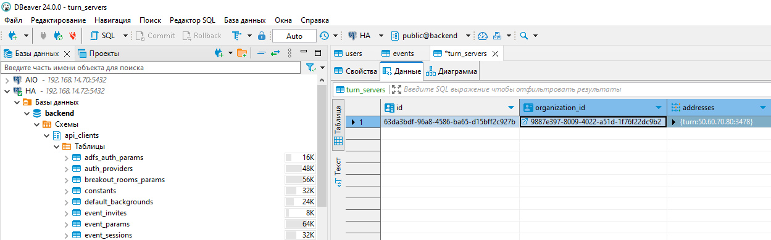771x240 pixels.
Task: Click the blue lock icon in toolbar
Action: point(261,36)
